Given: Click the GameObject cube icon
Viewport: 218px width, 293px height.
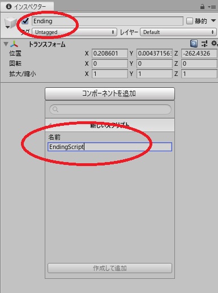Looking at the screenshot, I should (10, 23).
